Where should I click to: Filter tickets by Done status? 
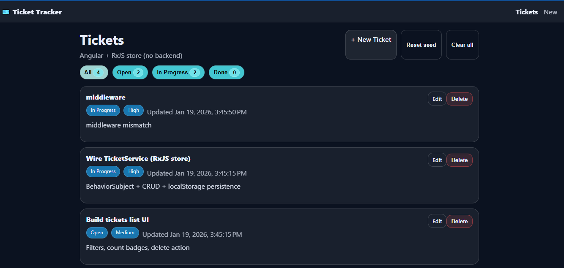click(x=226, y=72)
